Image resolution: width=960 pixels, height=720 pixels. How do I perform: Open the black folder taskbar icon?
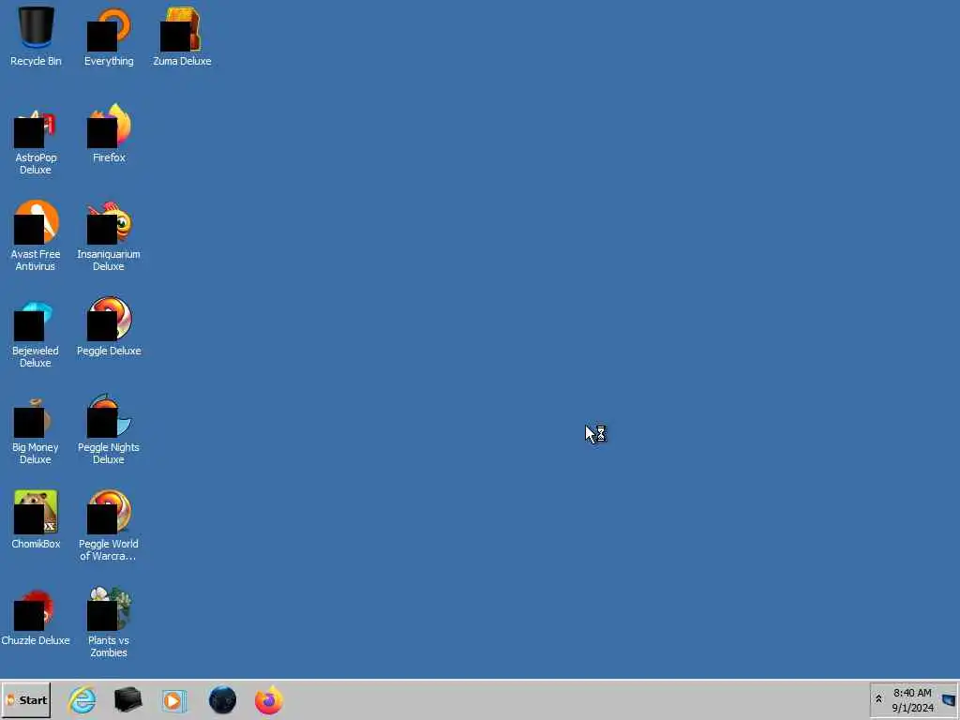pyautogui.click(x=127, y=699)
